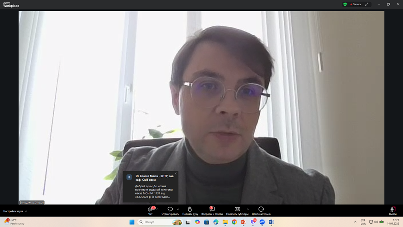Click the Запись recording indicator
The width and height of the screenshot is (403, 227).
pyautogui.click(x=356, y=4)
